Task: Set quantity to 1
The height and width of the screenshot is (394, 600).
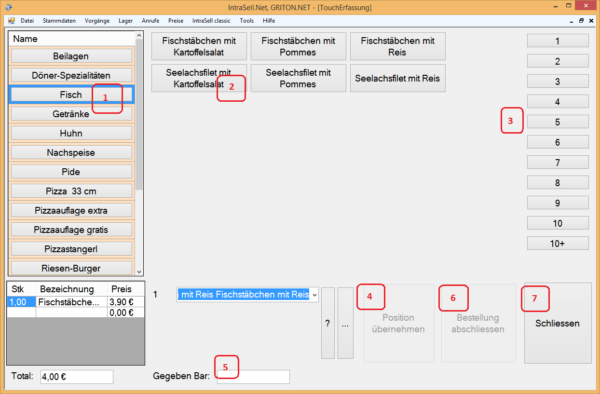Action: click(x=558, y=41)
